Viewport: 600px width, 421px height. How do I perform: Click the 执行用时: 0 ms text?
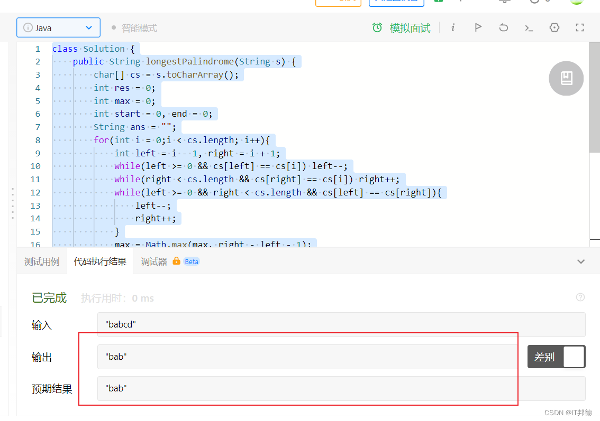(x=117, y=298)
